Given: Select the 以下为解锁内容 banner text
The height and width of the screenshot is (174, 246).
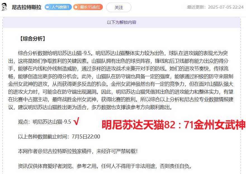Looking at the screenshot, I should click(122, 22).
